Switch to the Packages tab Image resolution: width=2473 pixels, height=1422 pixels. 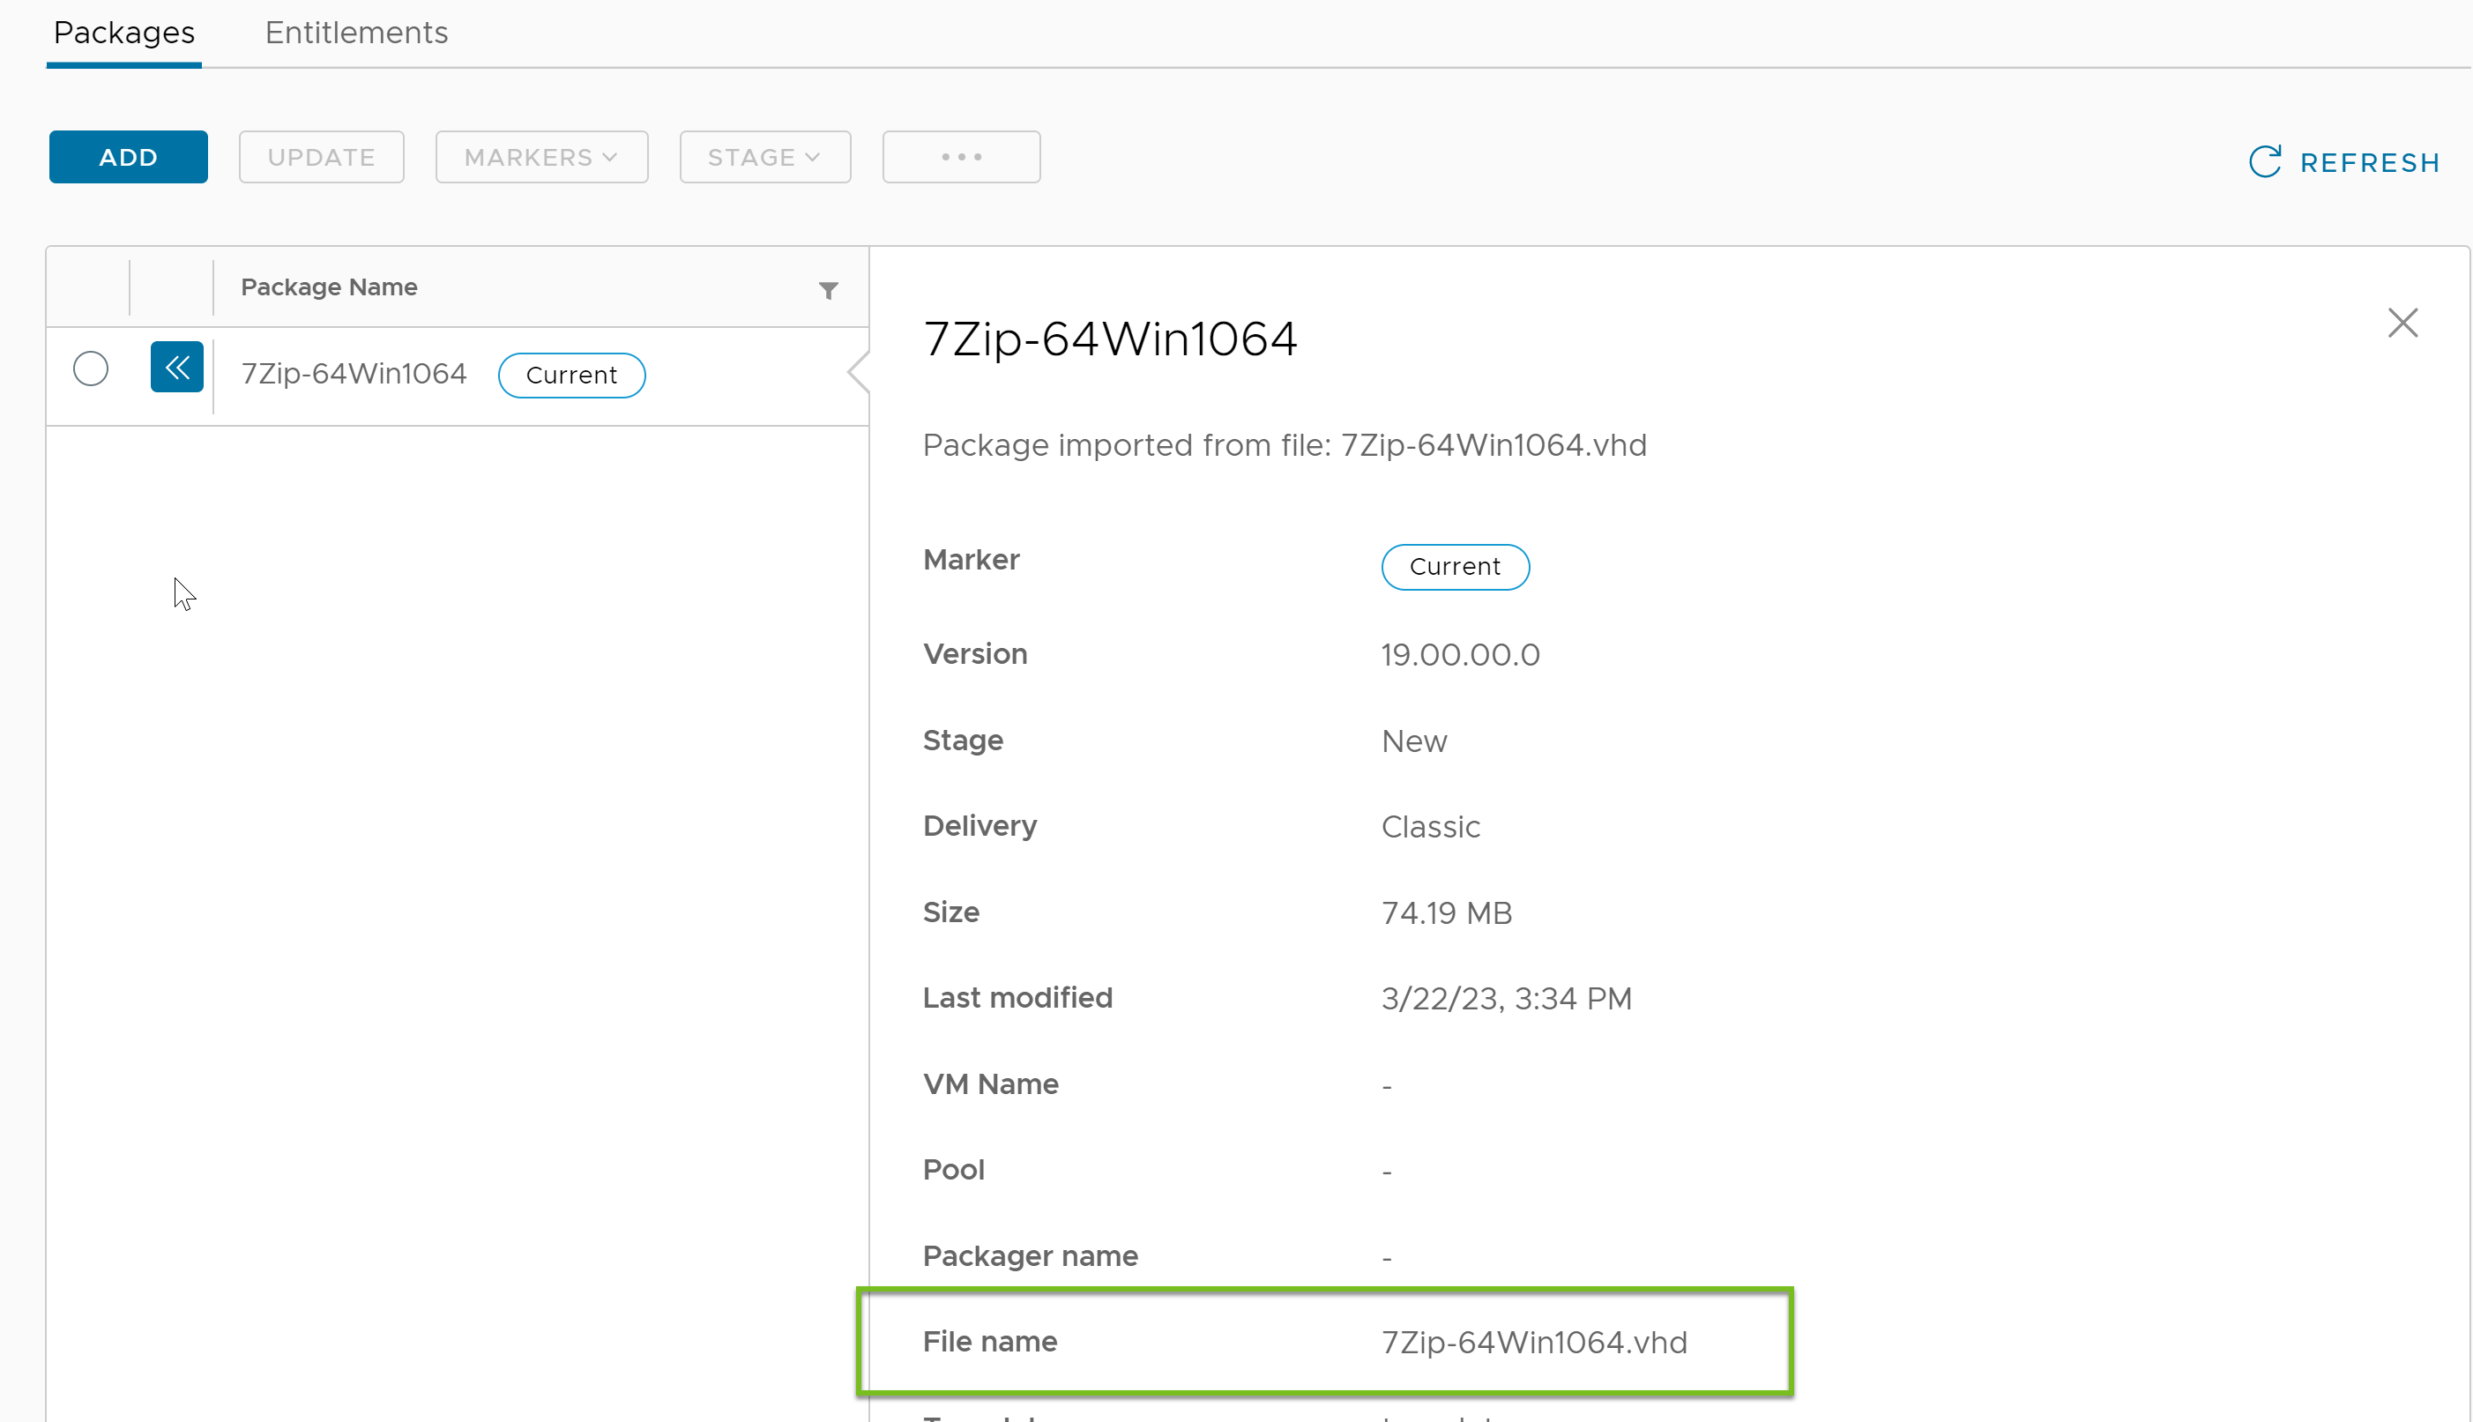124,34
